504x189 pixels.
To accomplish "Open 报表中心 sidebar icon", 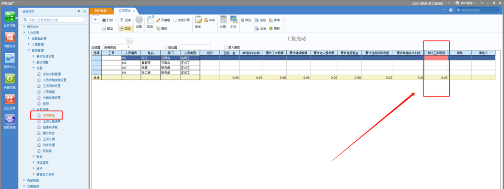I will tap(9, 59).
